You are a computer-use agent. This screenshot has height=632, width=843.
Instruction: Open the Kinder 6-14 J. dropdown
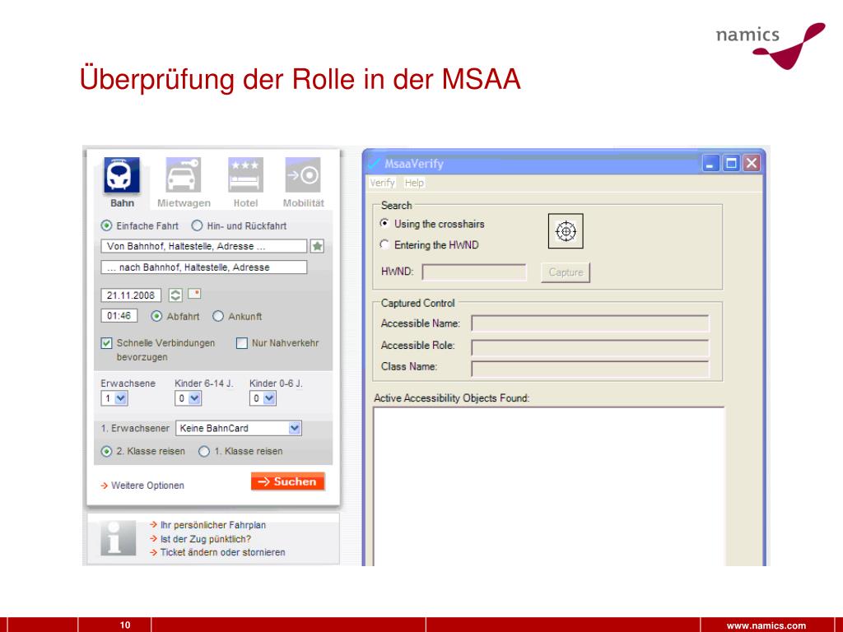189,398
